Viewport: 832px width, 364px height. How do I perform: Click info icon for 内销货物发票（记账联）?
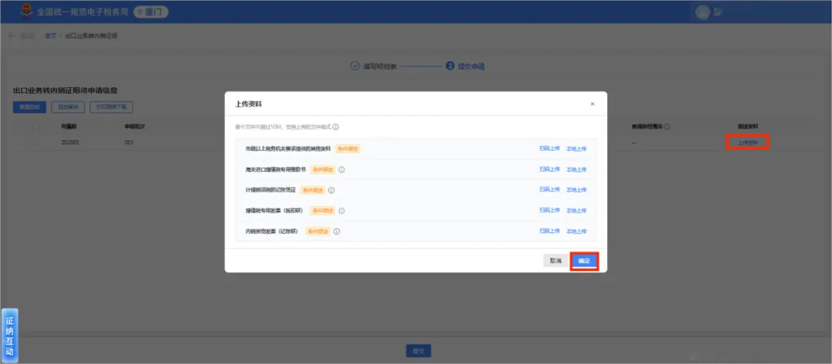pyautogui.click(x=337, y=231)
